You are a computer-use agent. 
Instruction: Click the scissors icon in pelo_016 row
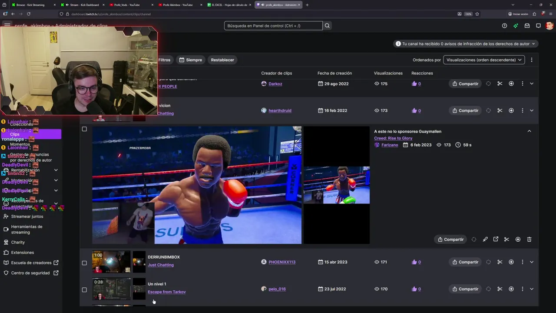tap(500, 289)
